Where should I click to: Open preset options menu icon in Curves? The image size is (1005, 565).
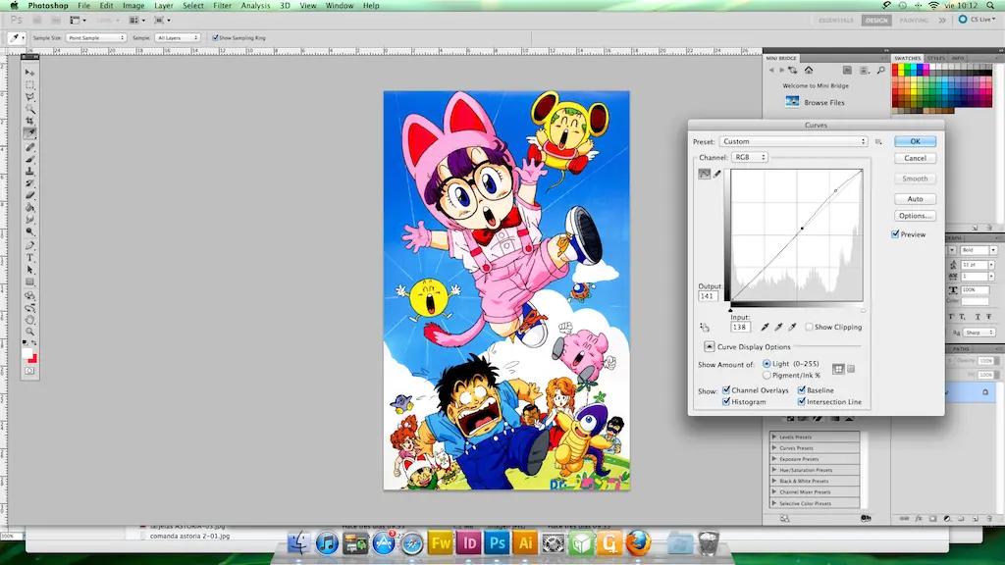pyautogui.click(x=878, y=141)
